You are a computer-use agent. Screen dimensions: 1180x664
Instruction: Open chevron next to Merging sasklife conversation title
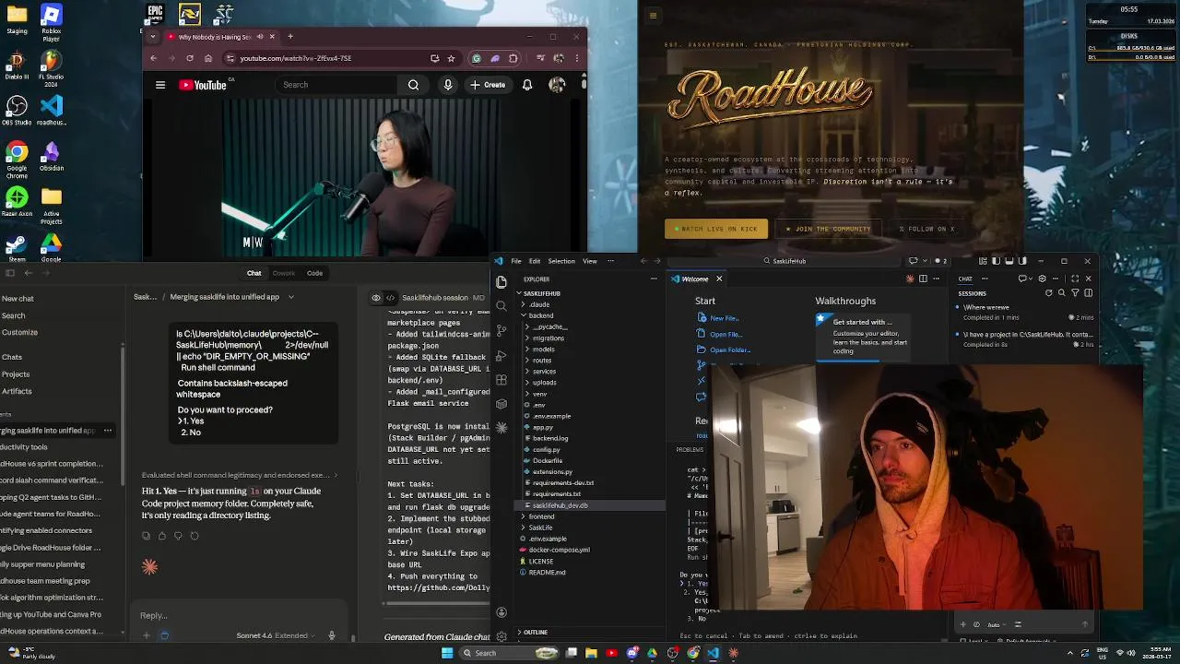click(x=290, y=297)
